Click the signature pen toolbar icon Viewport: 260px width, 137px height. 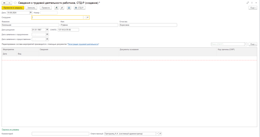tap(56, 8)
